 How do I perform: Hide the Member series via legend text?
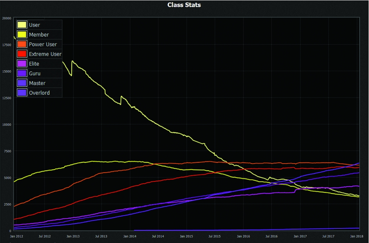pyautogui.click(x=39, y=35)
